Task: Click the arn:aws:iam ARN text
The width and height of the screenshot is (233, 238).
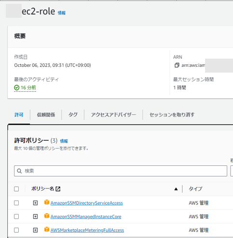Action: [x=193, y=65]
